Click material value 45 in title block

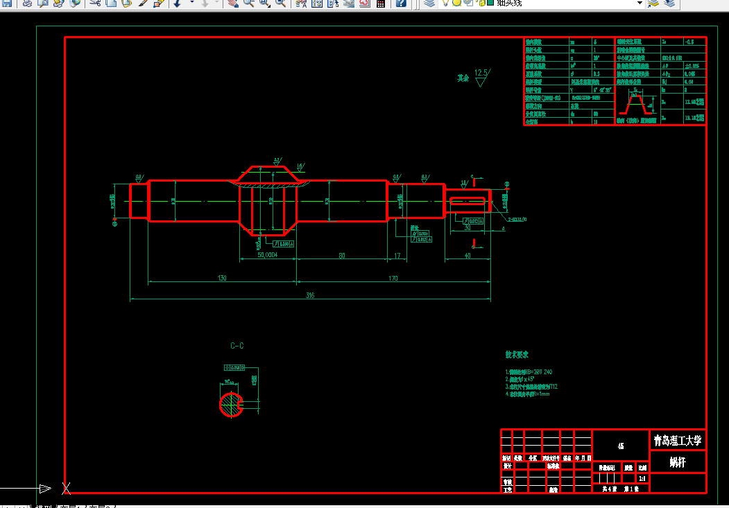[x=621, y=446]
